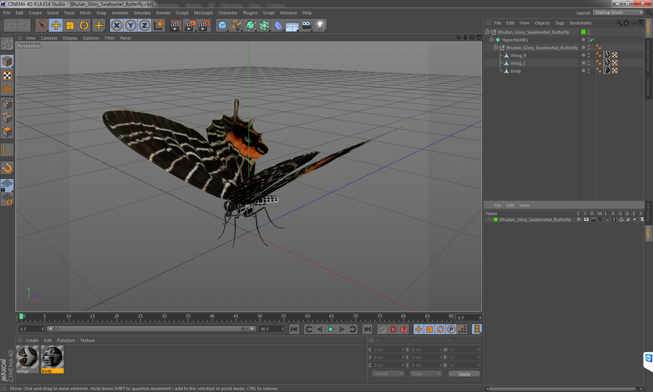
Task: Open the HyperNURBS generators icon
Action: coord(250,26)
